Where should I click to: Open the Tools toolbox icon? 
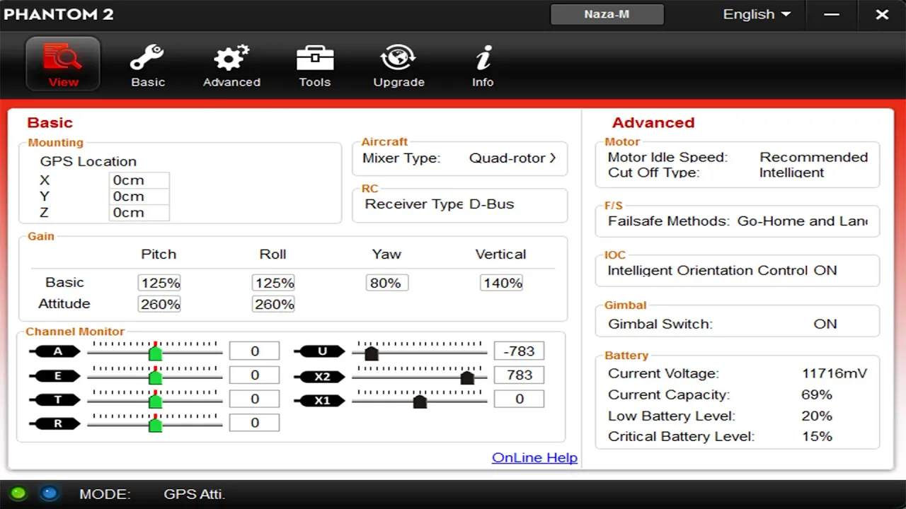pos(315,58)
